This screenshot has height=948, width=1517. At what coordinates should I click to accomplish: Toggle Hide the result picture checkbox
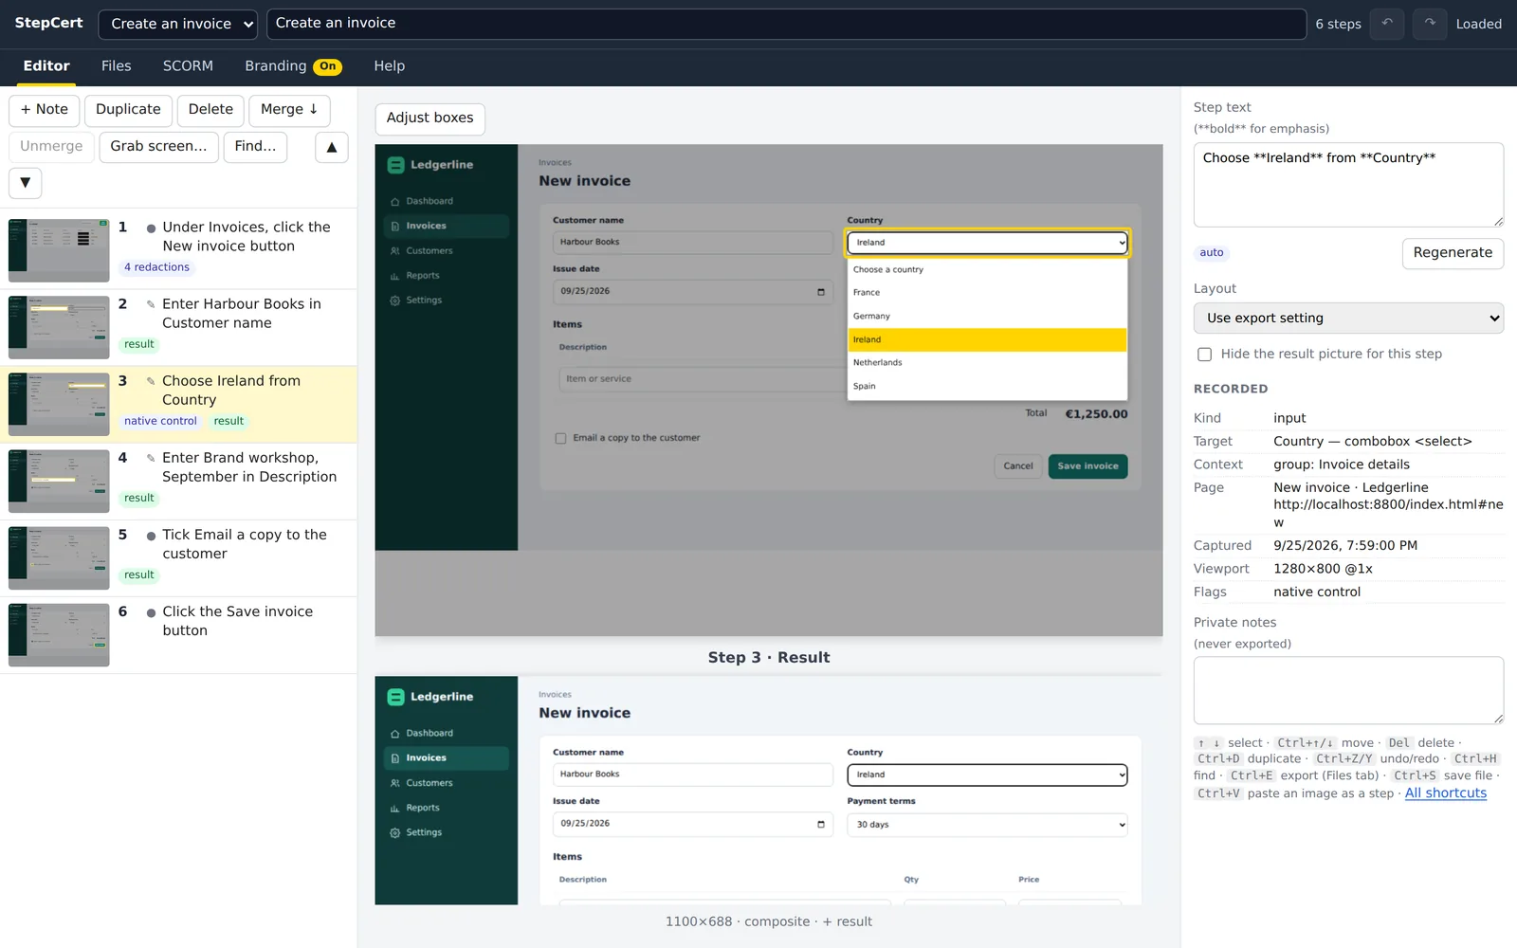1204,355
